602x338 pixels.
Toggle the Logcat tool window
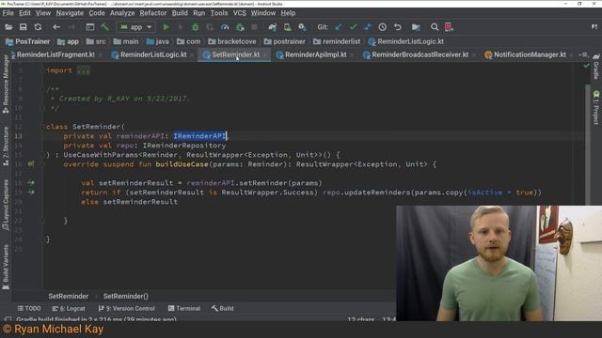pyautogui.click(x=69, y=309)
